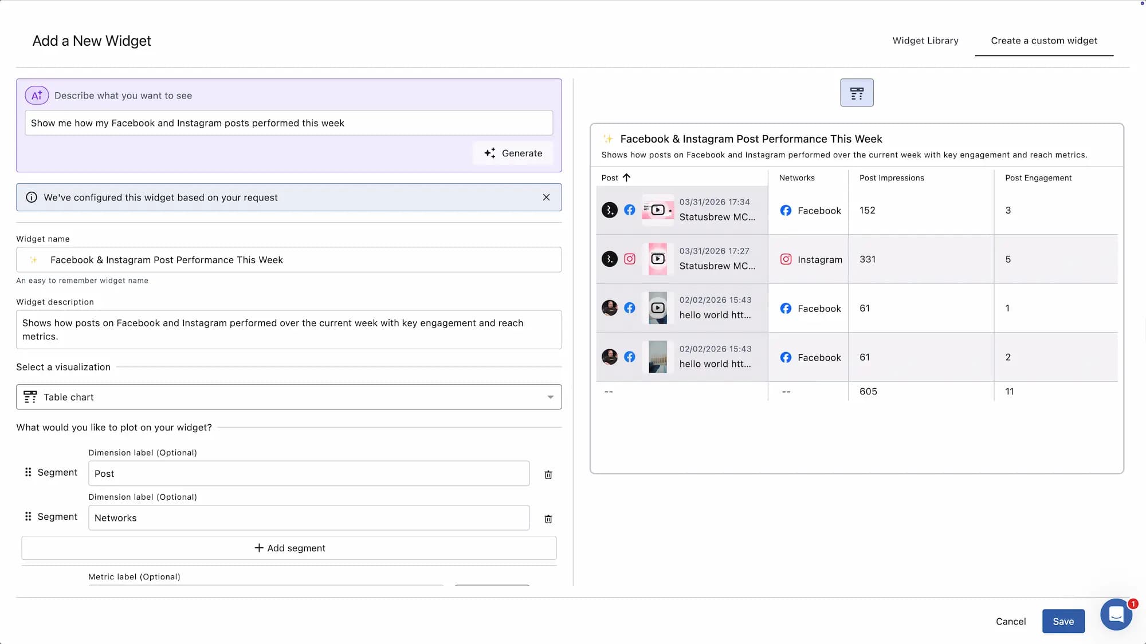Click the AI sparkle icon beside the prompt
This screenshot has height=644, width=1146.
point(37,95)
